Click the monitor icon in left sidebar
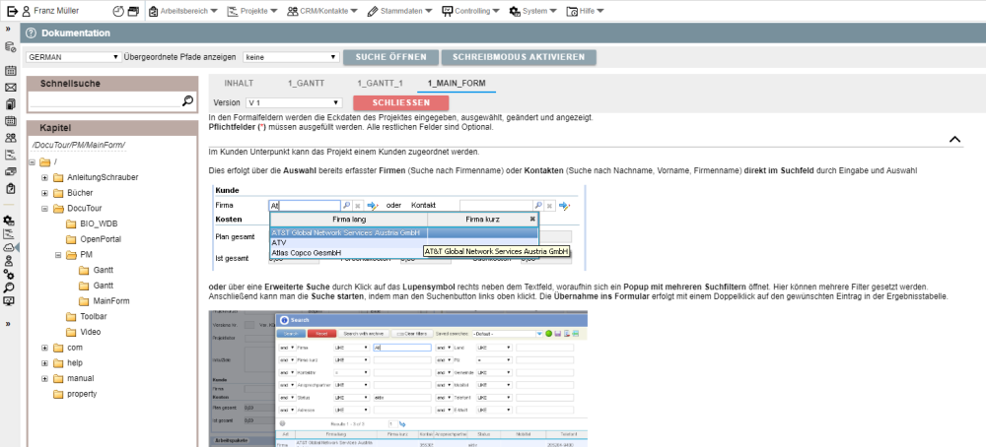 (x=10, y=300)
